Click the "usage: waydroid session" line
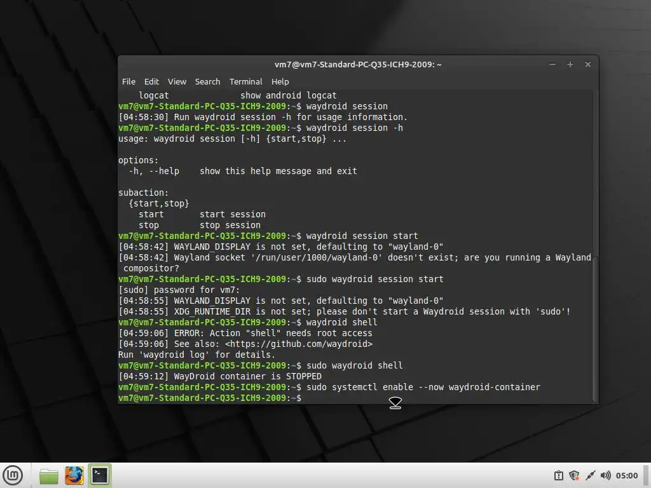Screen dimensions: 651x488 (x=232, y=139)
